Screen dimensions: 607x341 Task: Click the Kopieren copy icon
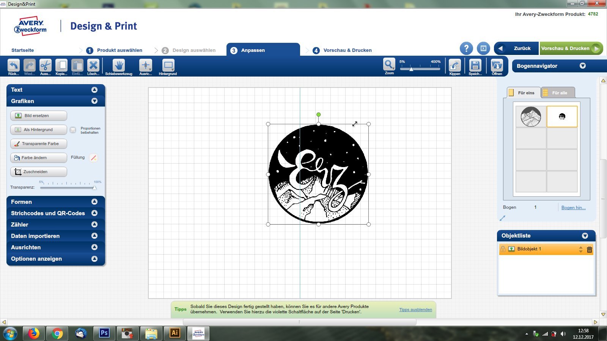pos(61,66)
